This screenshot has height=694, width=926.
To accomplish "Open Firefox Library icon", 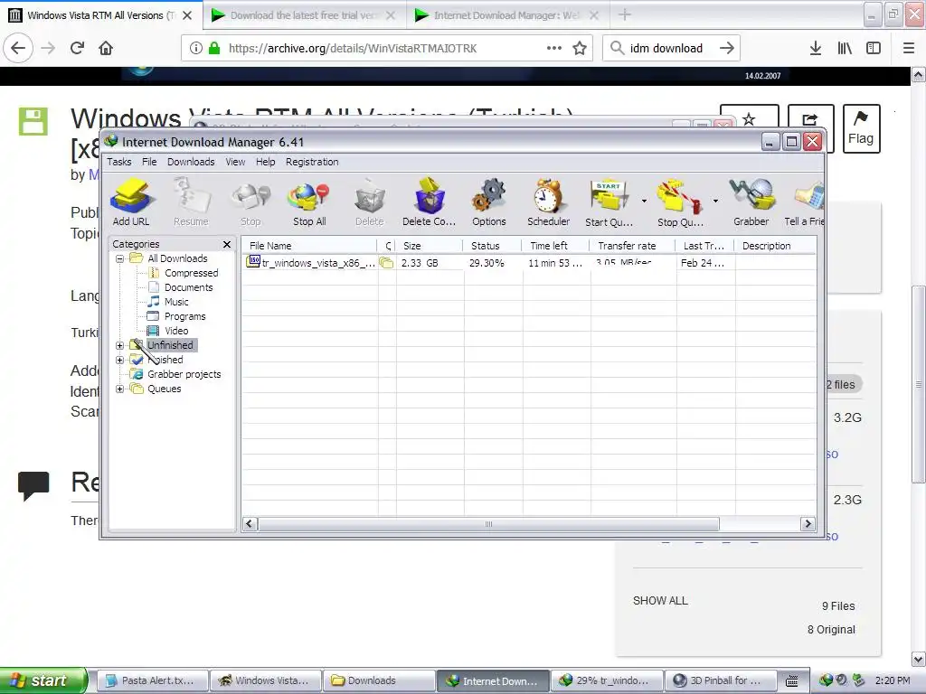I will tap(845, 49).
